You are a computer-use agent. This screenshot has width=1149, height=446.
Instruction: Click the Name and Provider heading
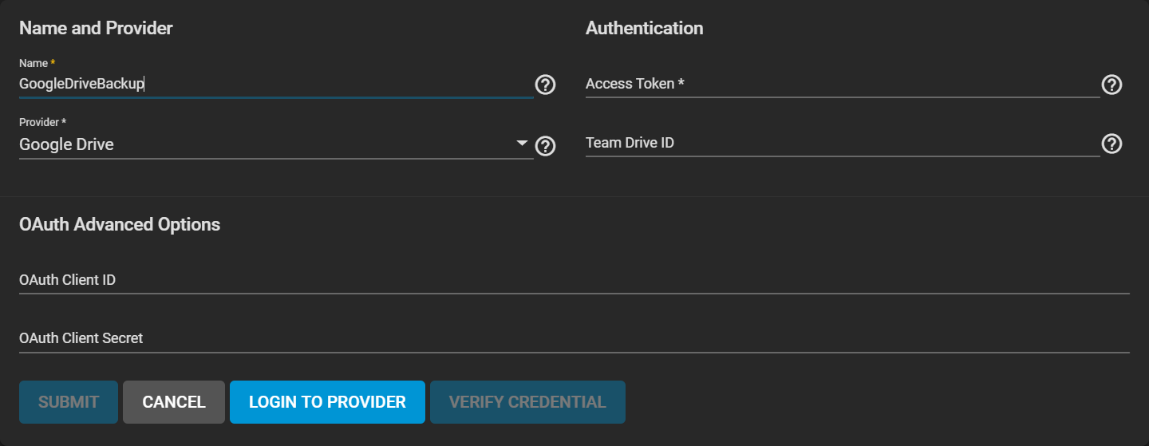click(96, 29)
